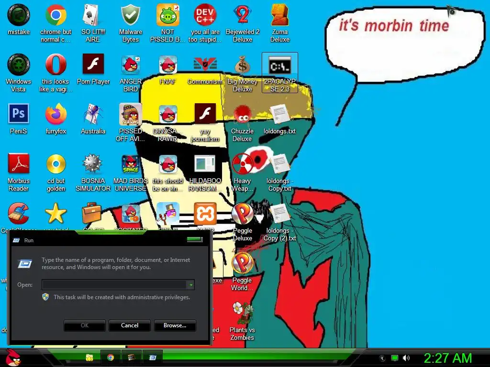This screenshot has width=490, height=367.
Task: Click the 2:27 AM taskbar clock
Action: [x=447, y=358]
